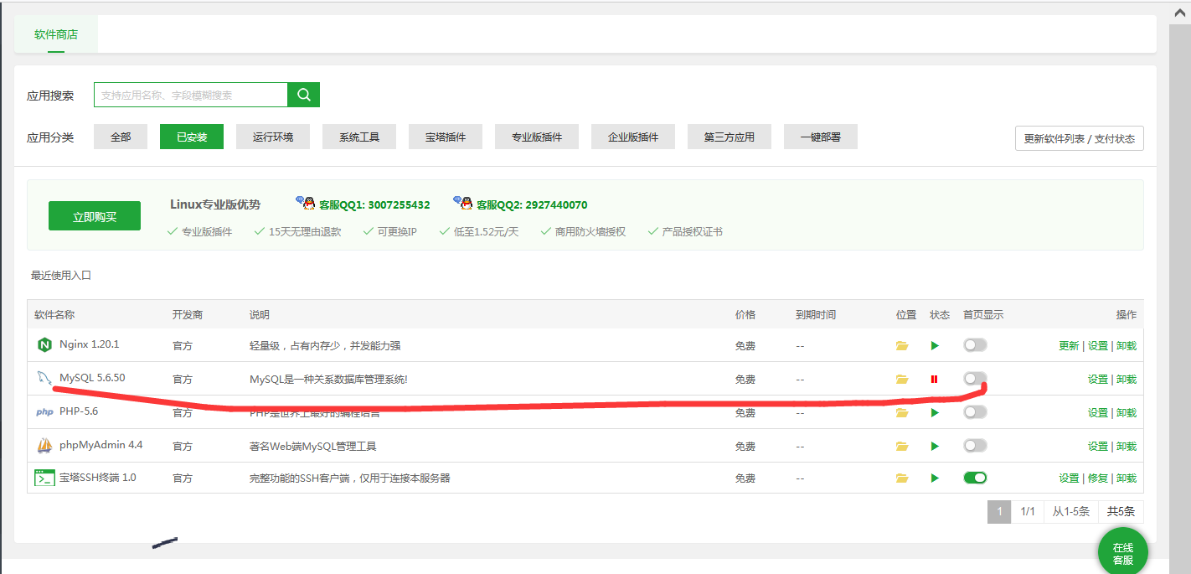
Task: Filter by 专业版插件 category
Action: pyautogui.click(x=537, y=137)
